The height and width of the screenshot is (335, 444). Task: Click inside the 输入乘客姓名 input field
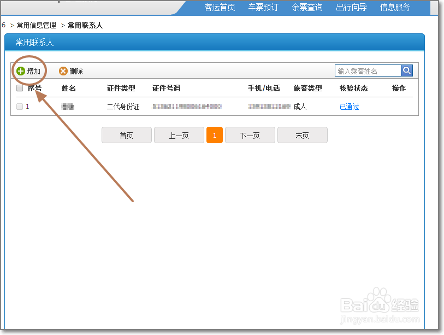coord(369,70)
